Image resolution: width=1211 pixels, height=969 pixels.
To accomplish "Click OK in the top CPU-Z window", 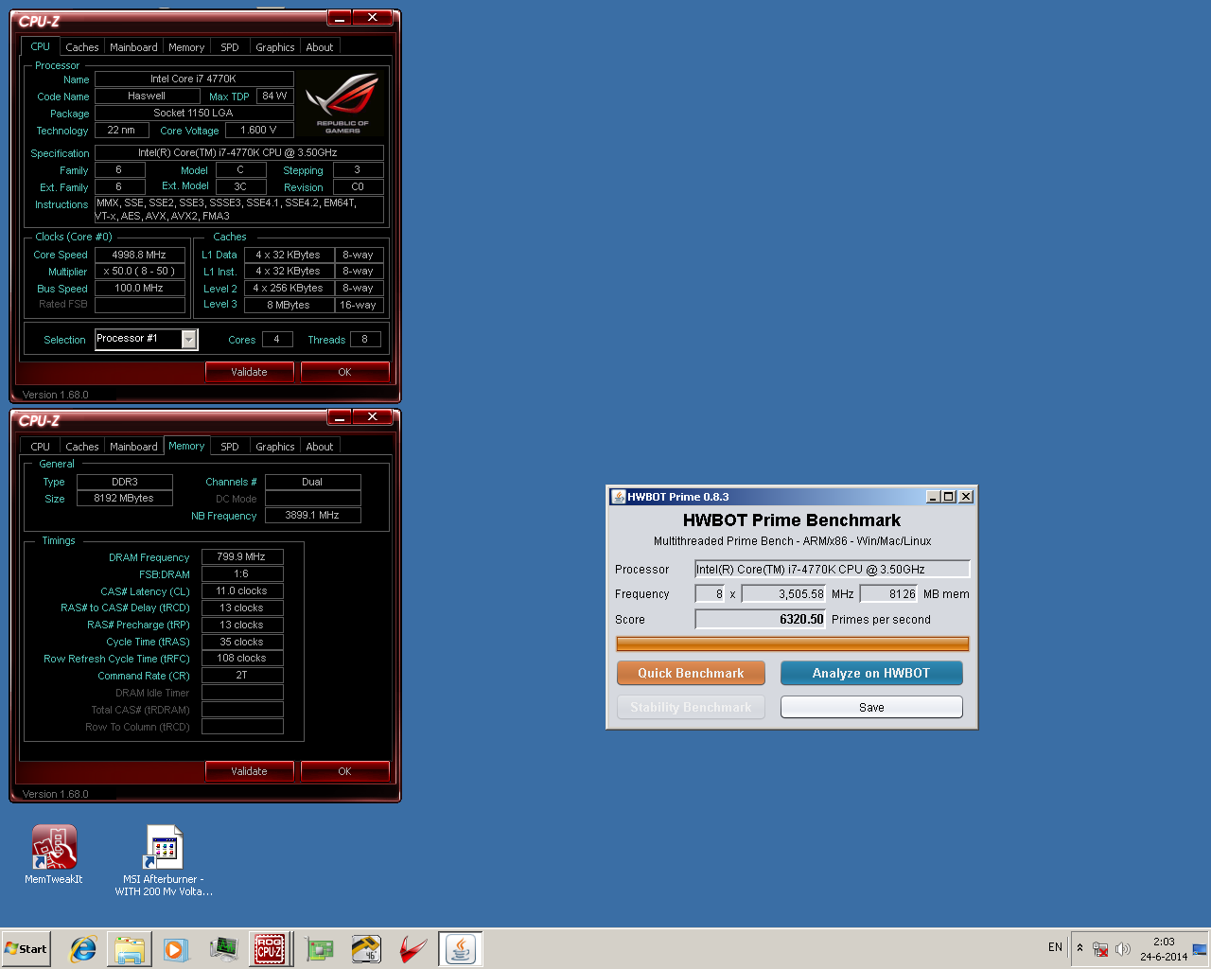I will (345, 372).
